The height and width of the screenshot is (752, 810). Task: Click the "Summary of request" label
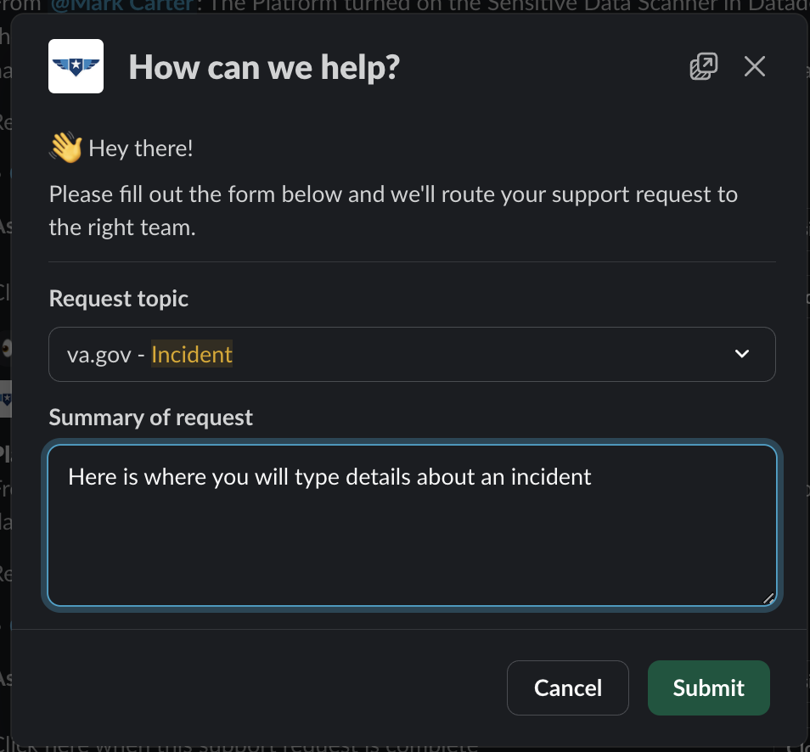pyautogui.click(x=151, y=418)
